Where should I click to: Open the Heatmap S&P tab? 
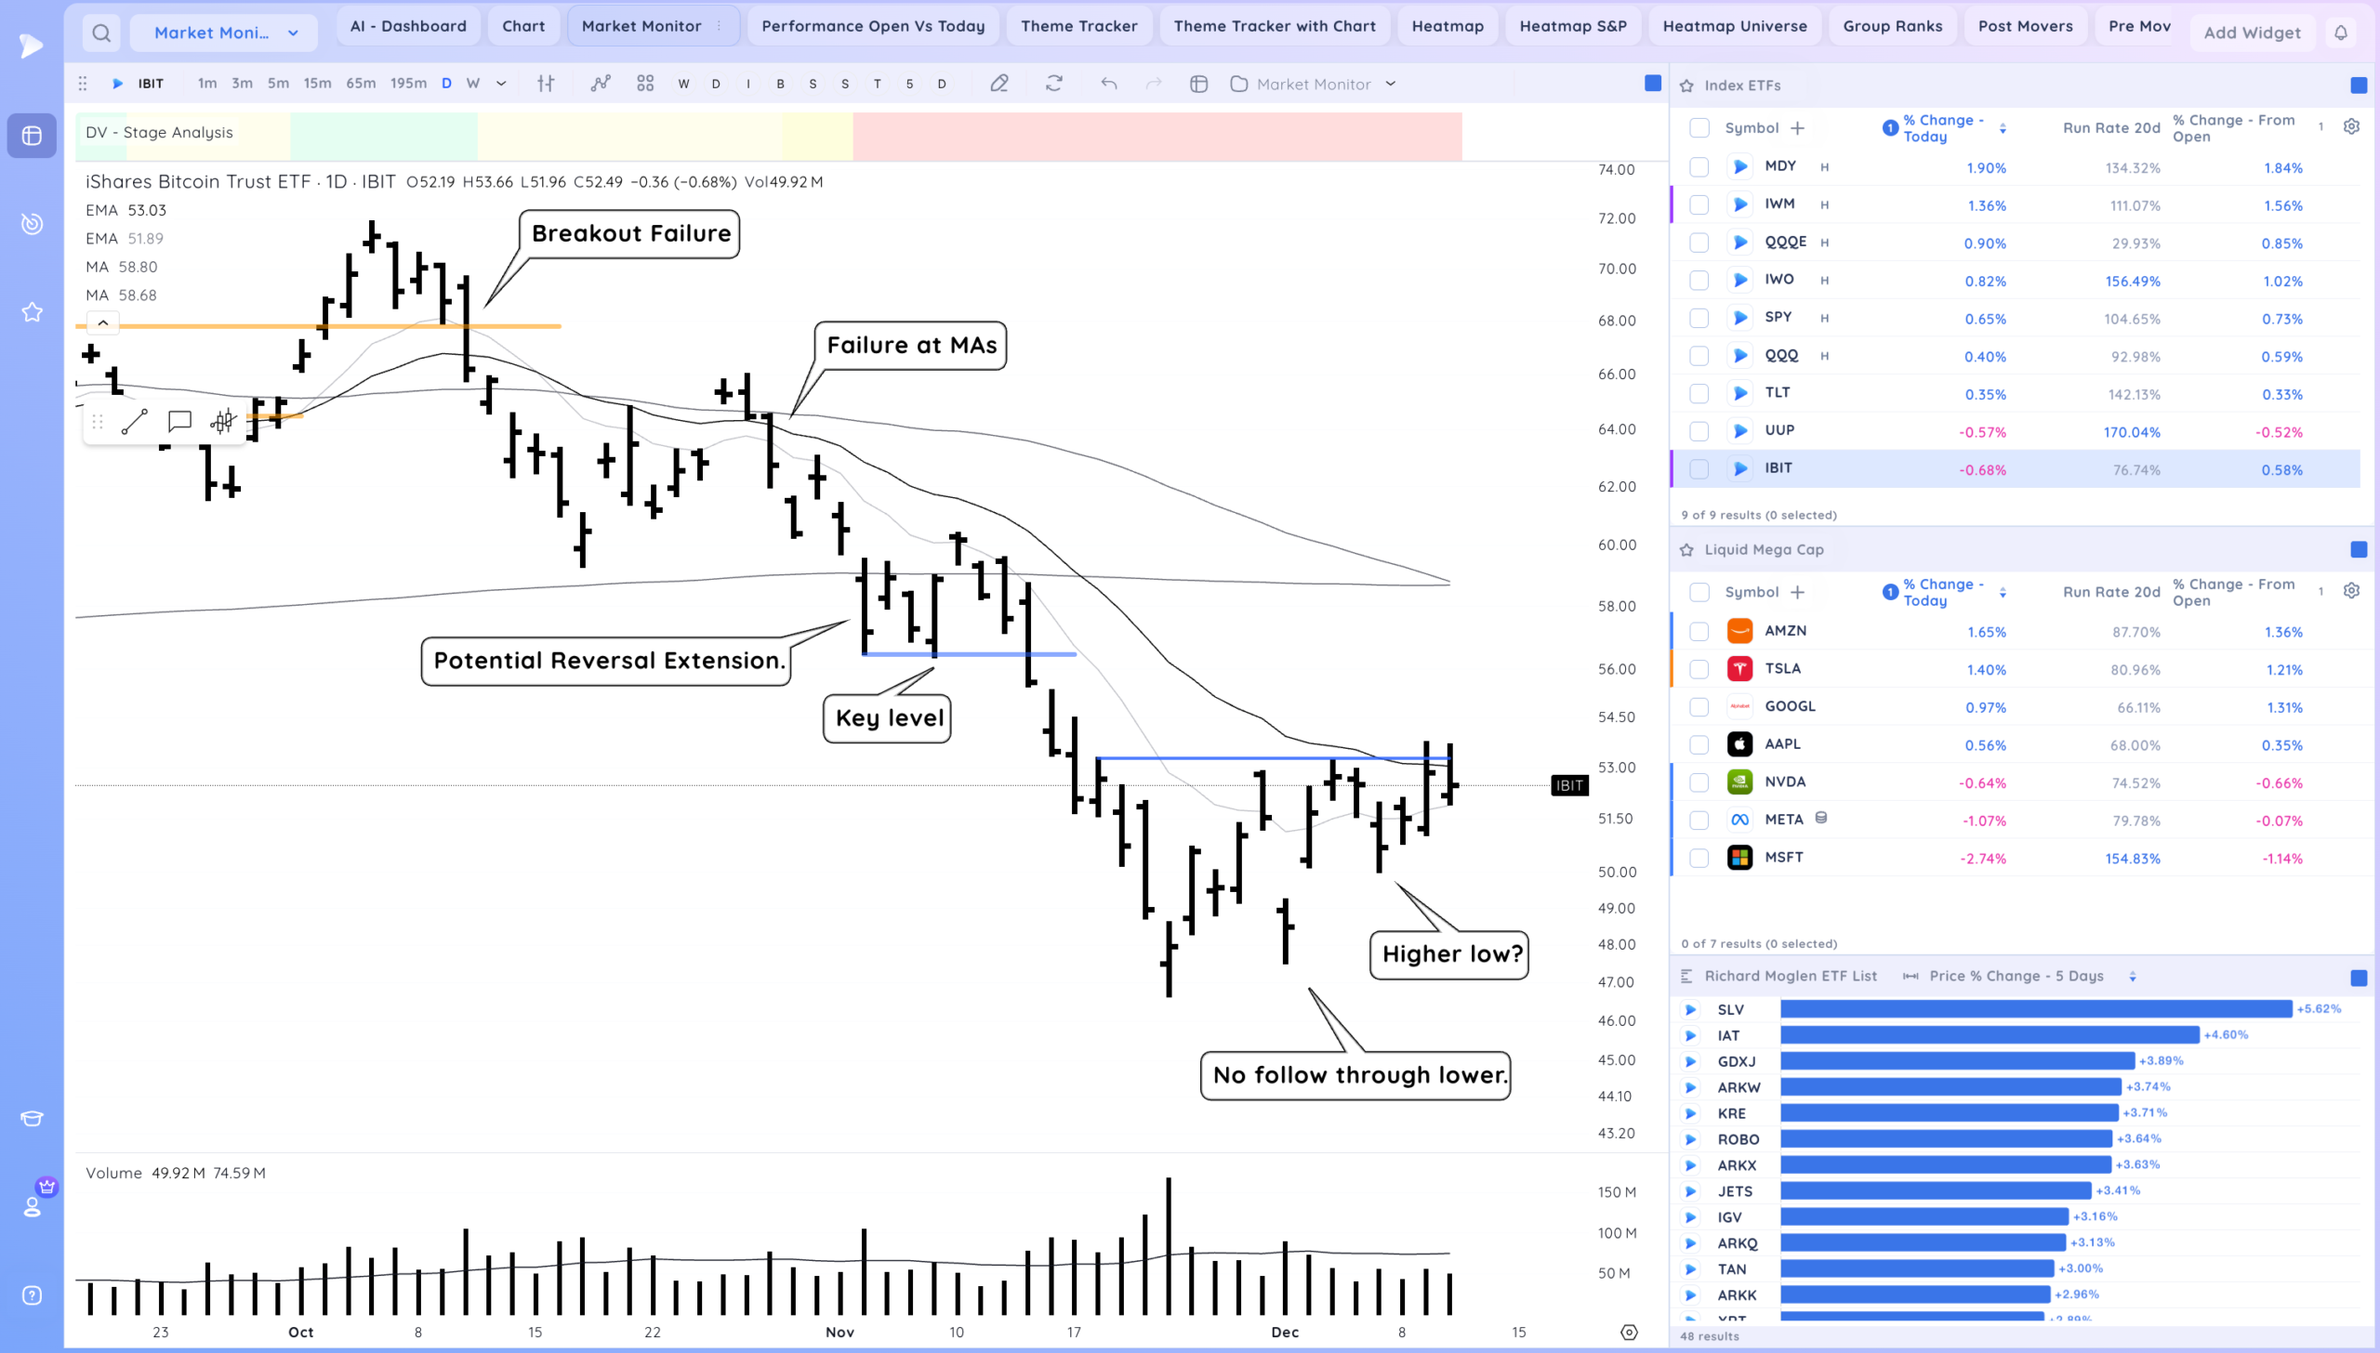[x=1572, y=26]
